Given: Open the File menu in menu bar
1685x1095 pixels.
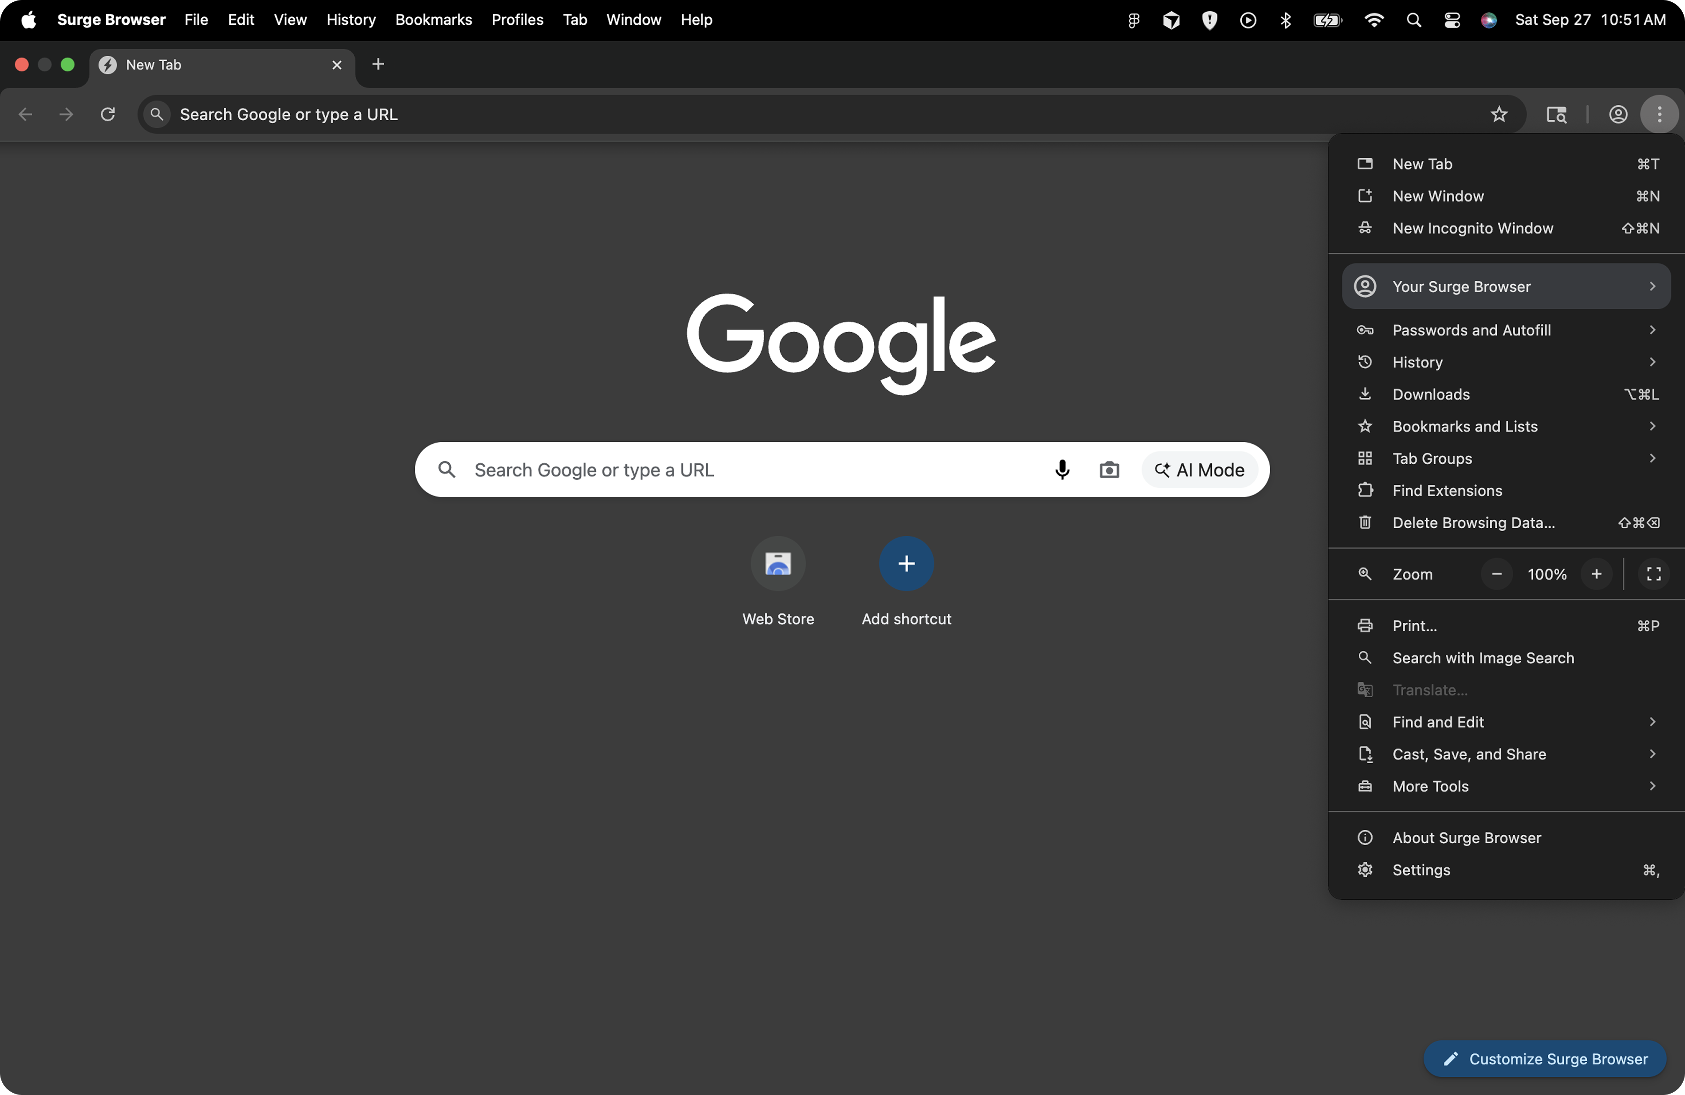Looking at the screenshot, I should coord(196,20).
